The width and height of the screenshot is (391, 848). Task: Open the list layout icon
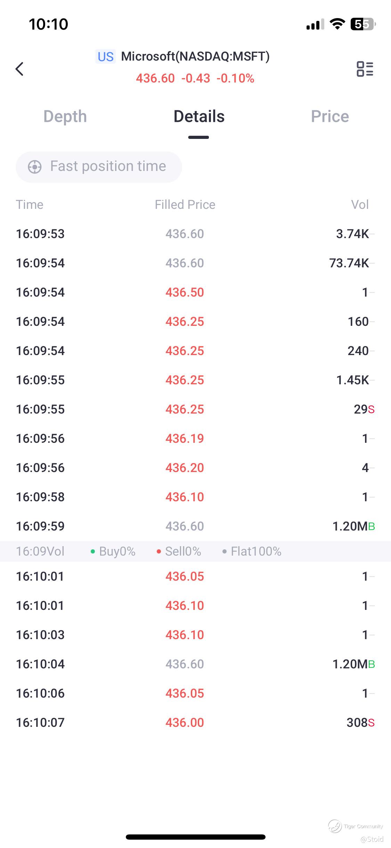pos(365,69)
